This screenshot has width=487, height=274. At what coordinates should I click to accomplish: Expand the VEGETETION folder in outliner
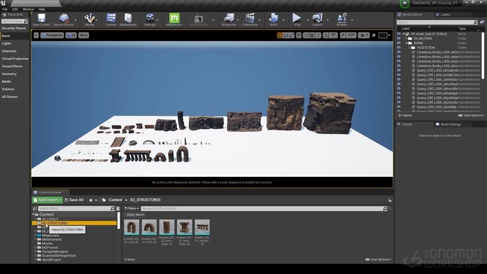pos(409,48)
